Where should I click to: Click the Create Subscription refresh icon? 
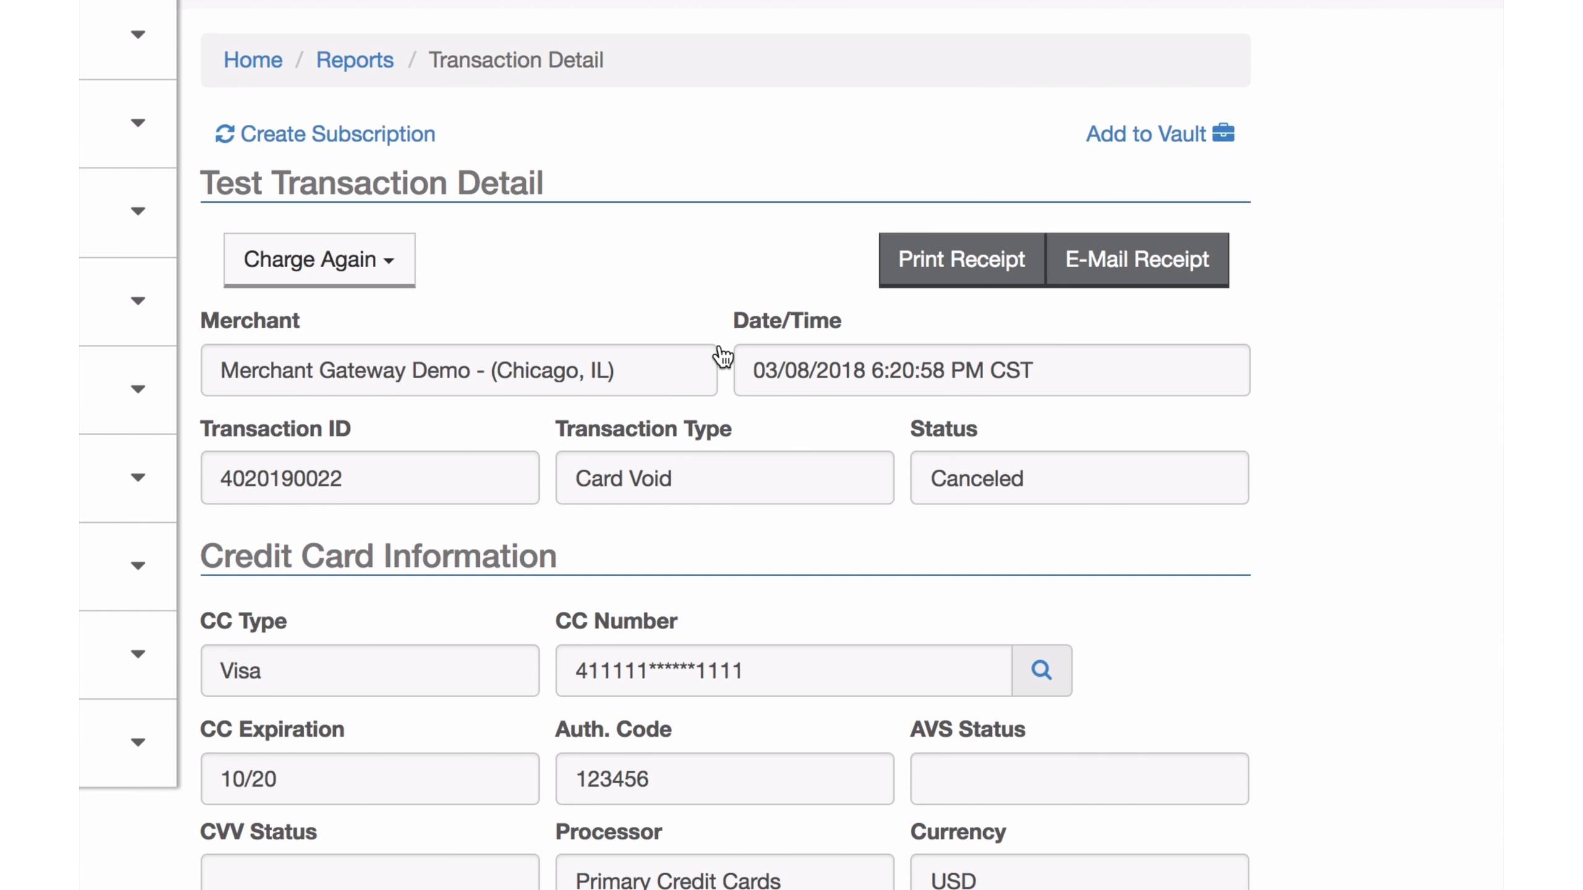(224, 133)
